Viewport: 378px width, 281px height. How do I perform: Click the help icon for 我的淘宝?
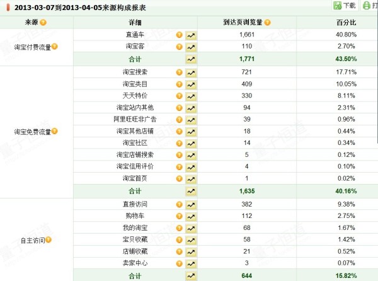point(180,227)
